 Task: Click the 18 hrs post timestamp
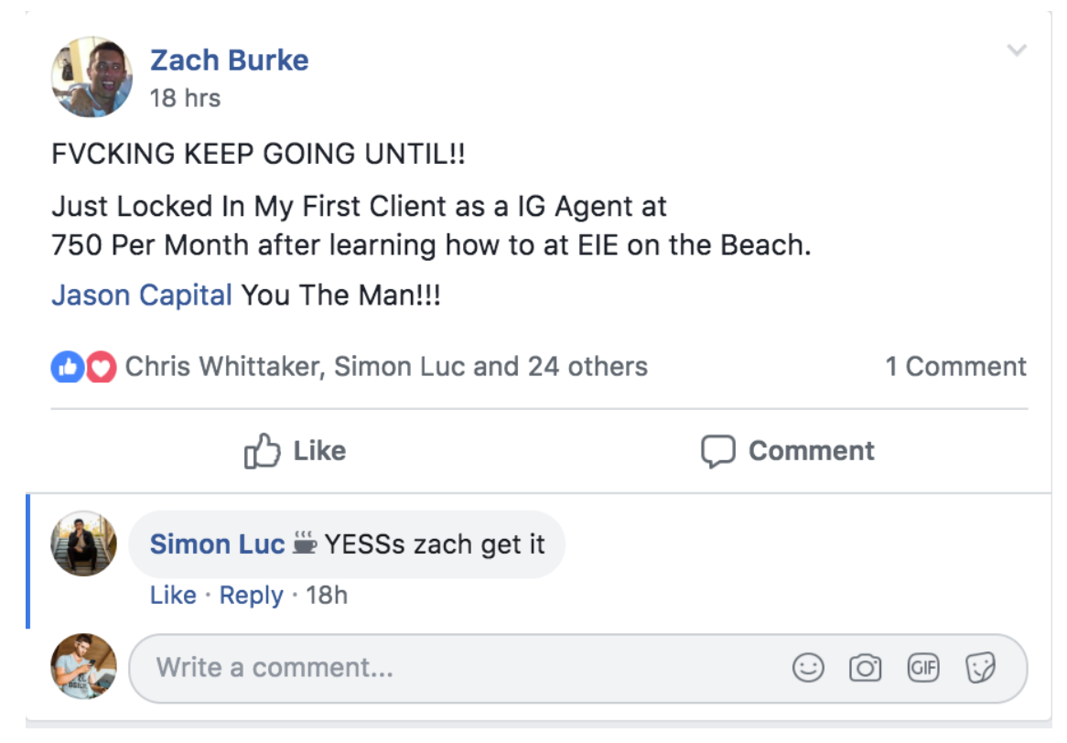[x=185, y=98]
